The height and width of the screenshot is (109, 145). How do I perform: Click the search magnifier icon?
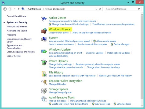click(x=139, y=9)
